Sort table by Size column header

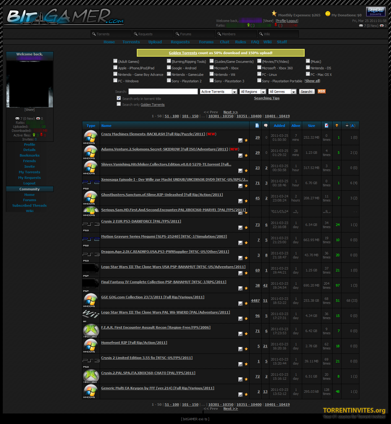pyautogui.click(x=311, y=126)
